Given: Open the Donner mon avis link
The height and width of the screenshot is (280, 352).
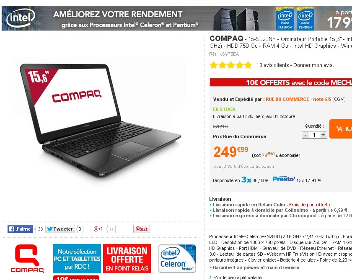Looking at the screenshot, I should pyautogui.click(x=313, y=65).
